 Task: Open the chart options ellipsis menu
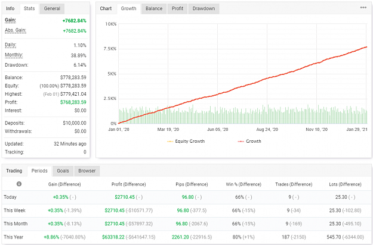coord(363,8)
